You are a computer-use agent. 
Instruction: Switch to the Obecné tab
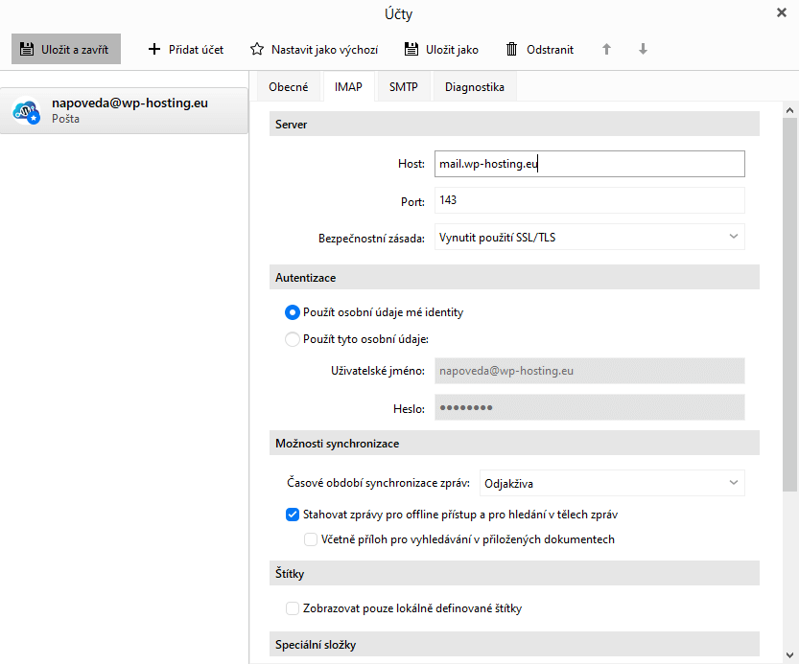[289, 87]
